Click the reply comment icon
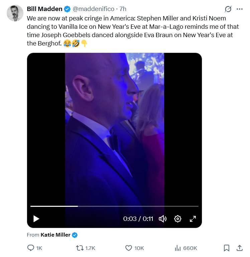 (31, 248)
